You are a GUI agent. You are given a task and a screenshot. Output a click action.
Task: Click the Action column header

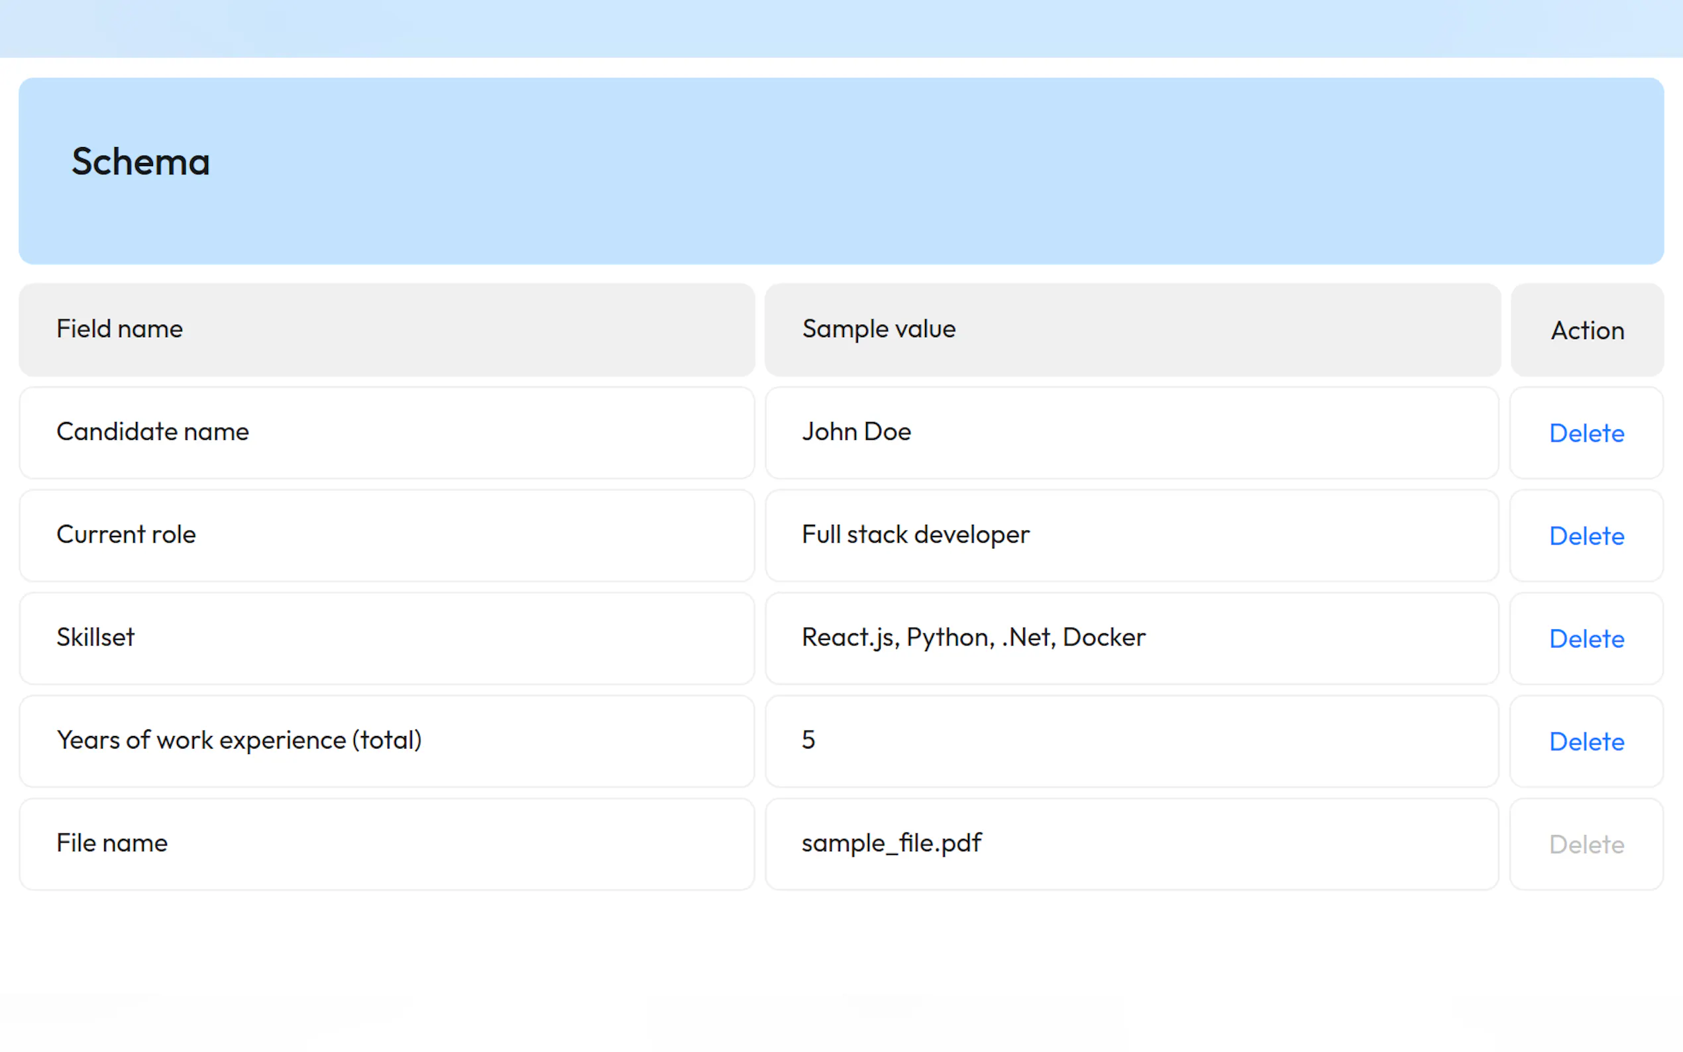point(1586,331)
